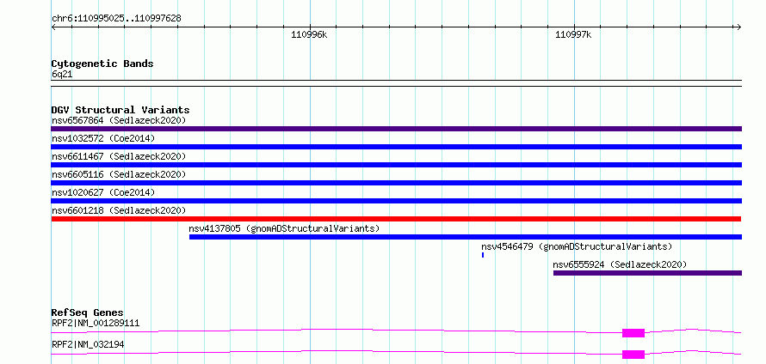Click the blue nsv4137805 variant bar
Image resolution: width=766 pixels, height=364 pixels.
[465, 237]
